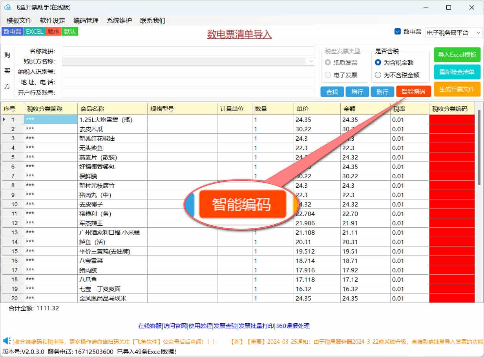Open the 在线客服 link
484x357 pixels.
pos(150,326)
